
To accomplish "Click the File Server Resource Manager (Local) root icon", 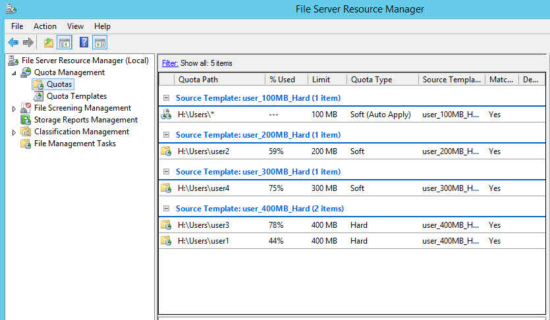I will click(x=13, y=61).
